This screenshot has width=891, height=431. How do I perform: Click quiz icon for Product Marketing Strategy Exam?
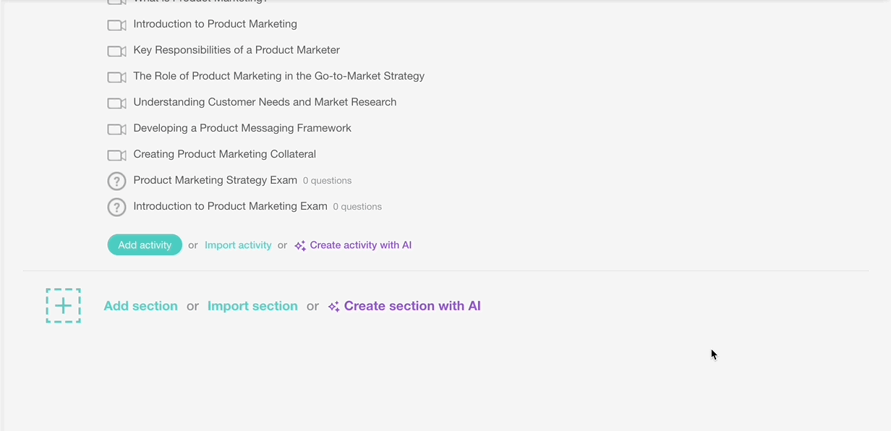(116, 181)
